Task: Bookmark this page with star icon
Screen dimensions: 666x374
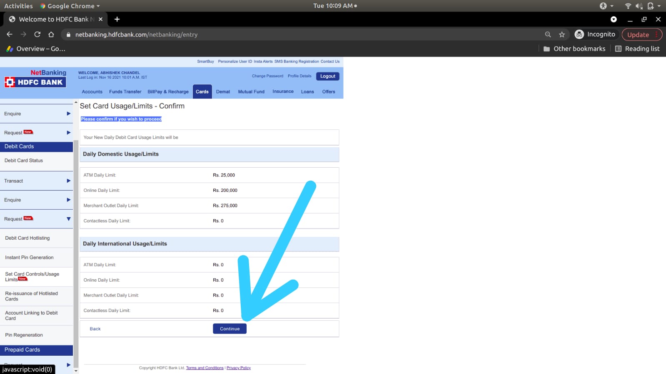Action: coord(562,35)
